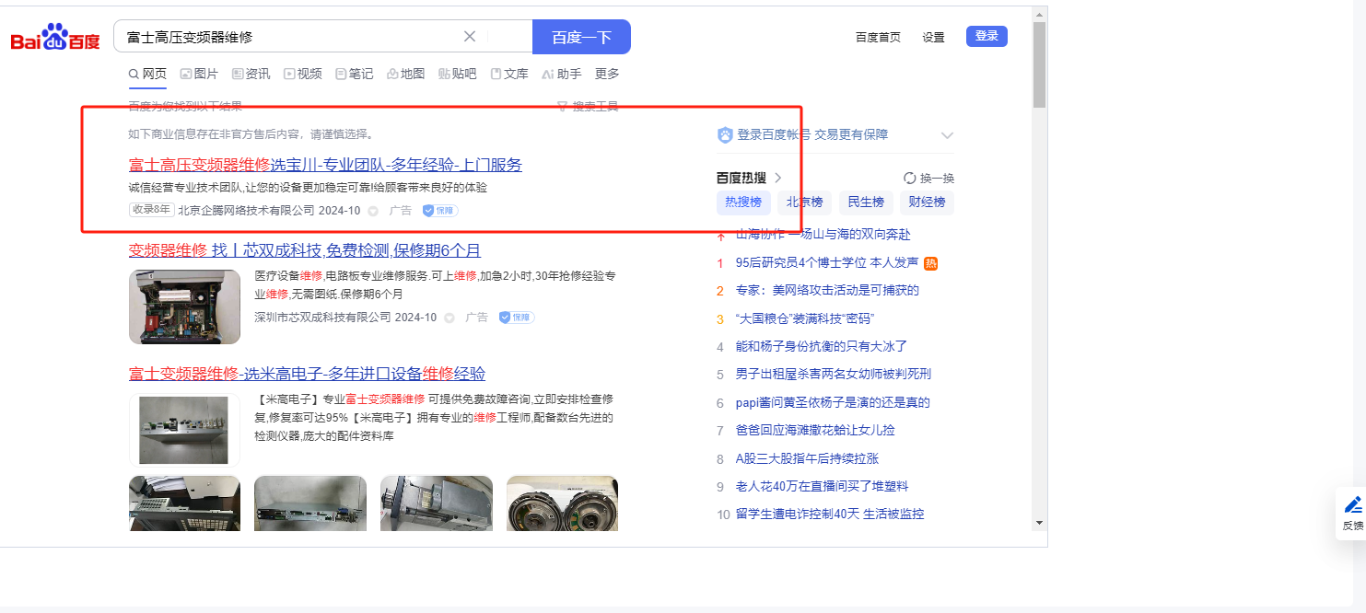
Task: Open 搜索工具 filter
Action: point(588,107)
